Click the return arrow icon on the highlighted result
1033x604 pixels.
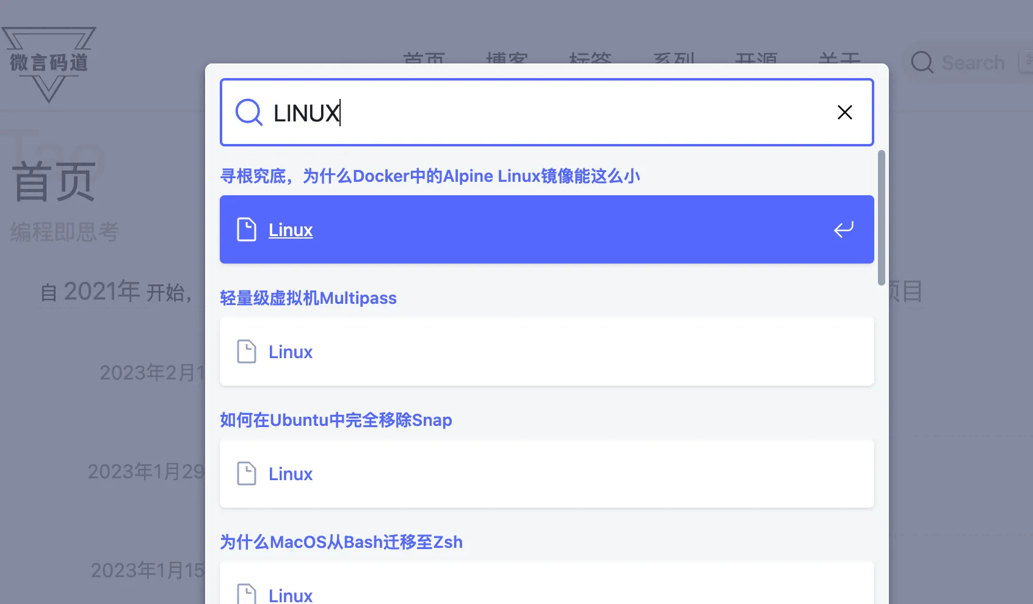pos(844,229)
